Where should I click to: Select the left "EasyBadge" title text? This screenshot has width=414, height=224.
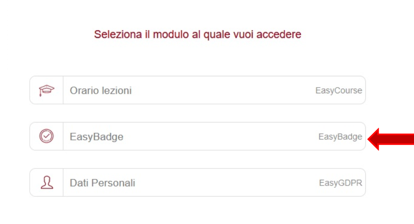click(96, 137)
